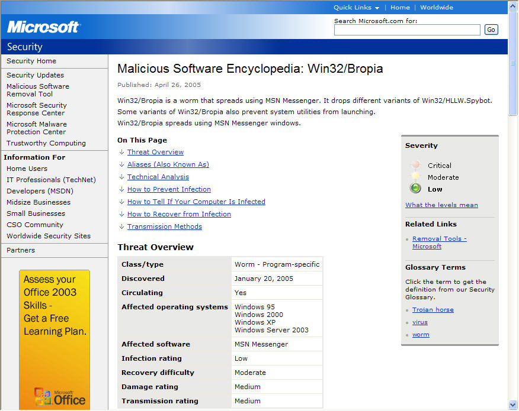Viewport: 519px width, 411px height.
Task: Click the 'Transmission rating' row label
Action: [159, 401]
